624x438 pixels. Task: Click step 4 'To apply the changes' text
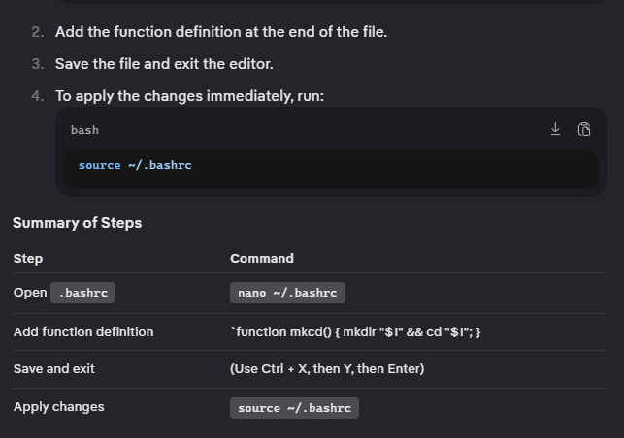189,96
